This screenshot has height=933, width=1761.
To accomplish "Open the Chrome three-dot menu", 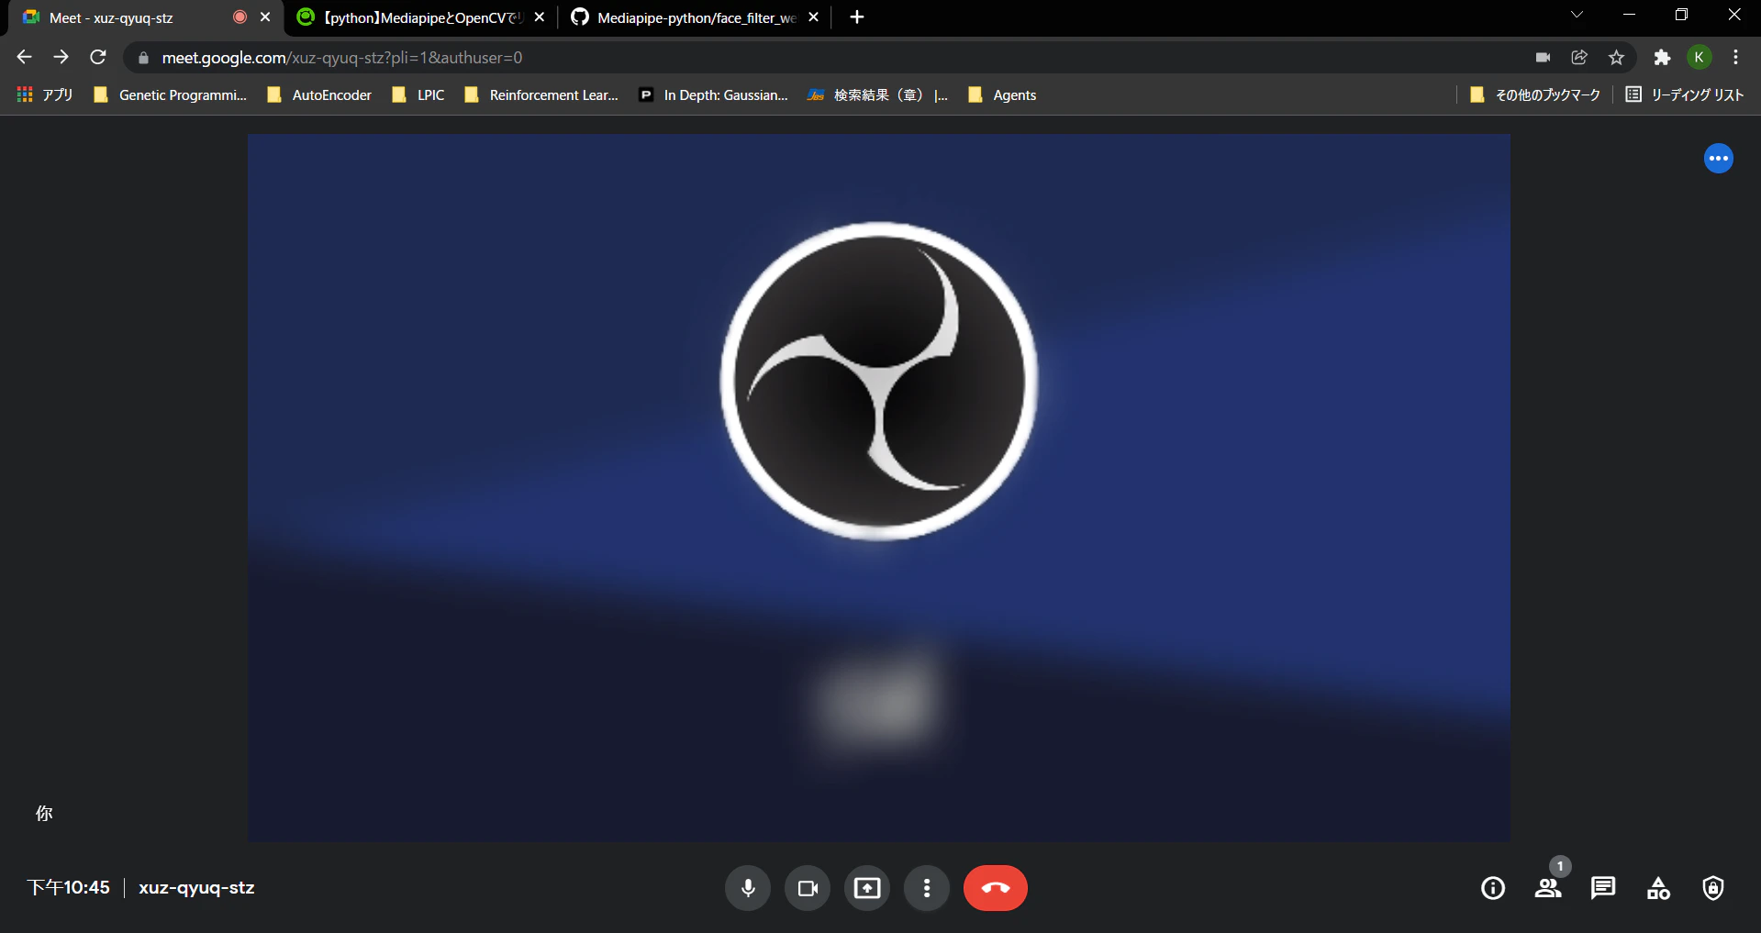I will [x=1735, y=58].
